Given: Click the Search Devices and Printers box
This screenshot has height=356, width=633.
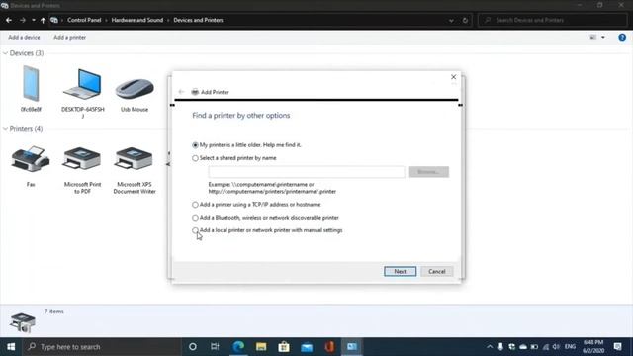Looking at the screenshot, I should [x=552, y=20].
